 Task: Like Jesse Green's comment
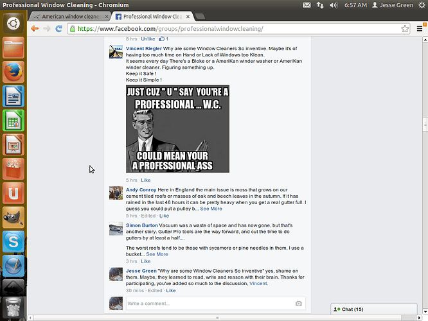171,290
